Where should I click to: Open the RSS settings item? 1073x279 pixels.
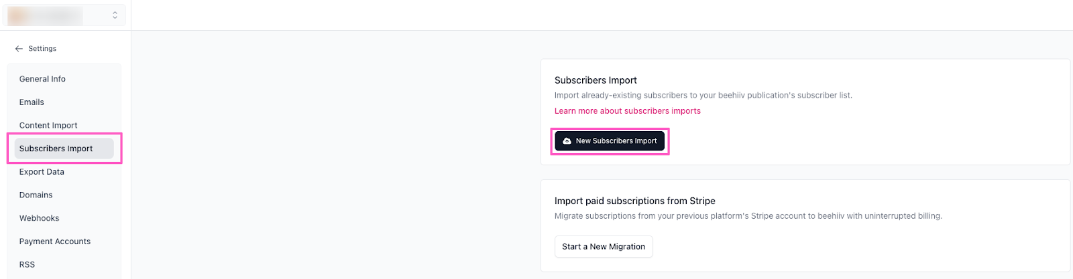[x=27, y=264]
